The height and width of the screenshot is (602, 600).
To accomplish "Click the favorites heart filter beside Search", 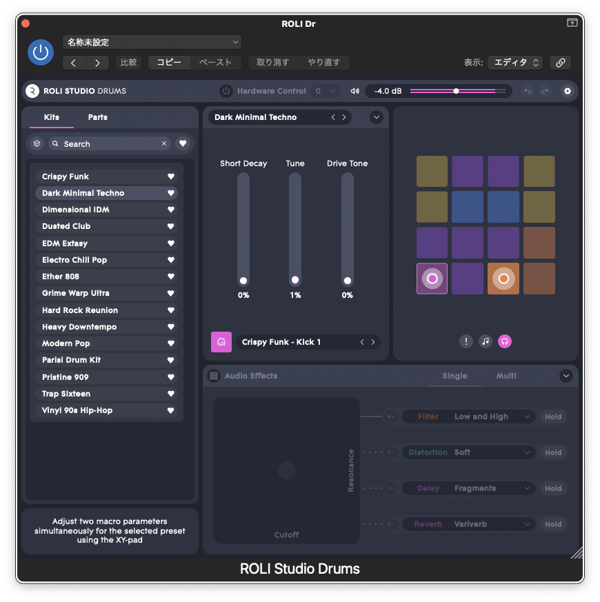I will pyautogui.click(x=183, y=143).
